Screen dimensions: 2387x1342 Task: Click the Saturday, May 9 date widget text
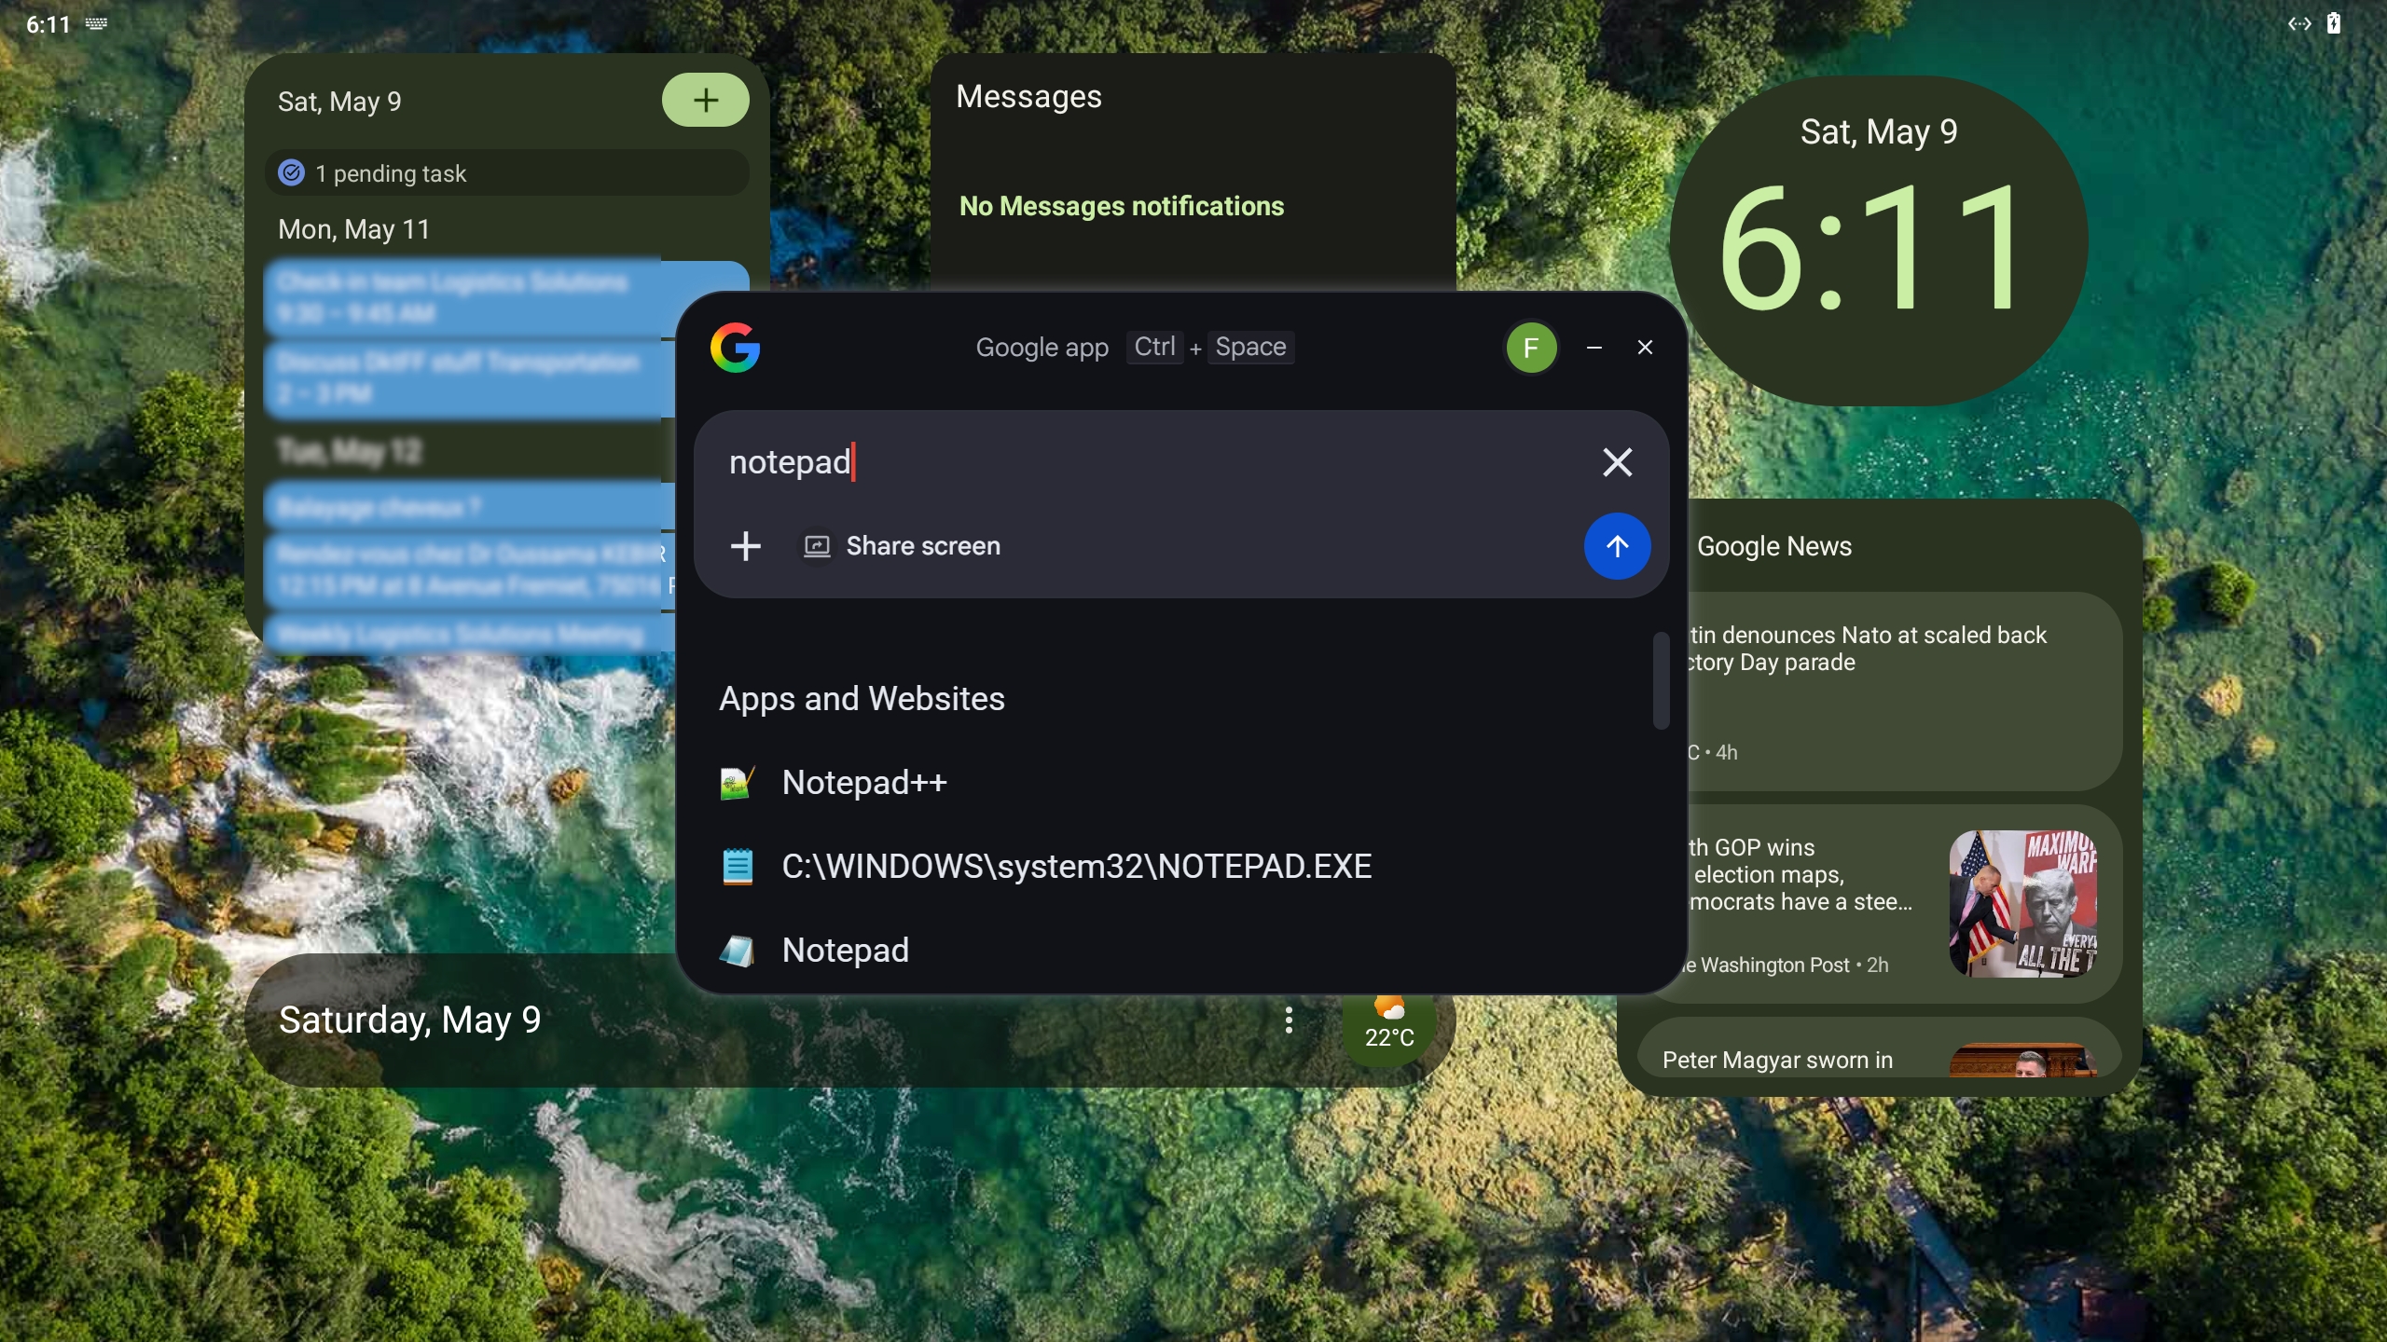(x=410, y=1020)
